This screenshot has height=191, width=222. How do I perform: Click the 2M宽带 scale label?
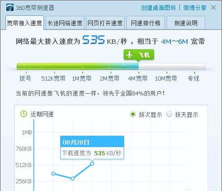click(x=110, y=78)
